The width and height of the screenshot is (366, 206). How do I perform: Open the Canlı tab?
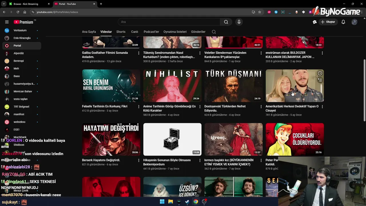[x=135, y=32]
